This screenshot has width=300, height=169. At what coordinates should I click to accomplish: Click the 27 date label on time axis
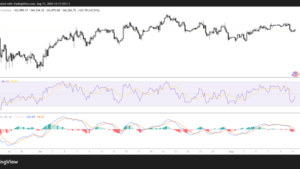coord(200,152)
